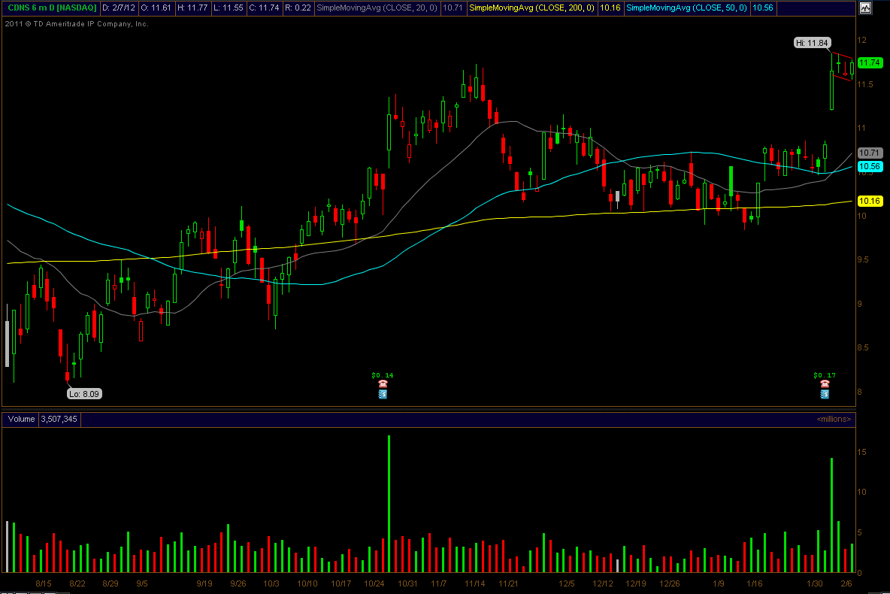Click header value 10.56 beside the 50 SMA label
890x594 pixels.
pos(763,8)
